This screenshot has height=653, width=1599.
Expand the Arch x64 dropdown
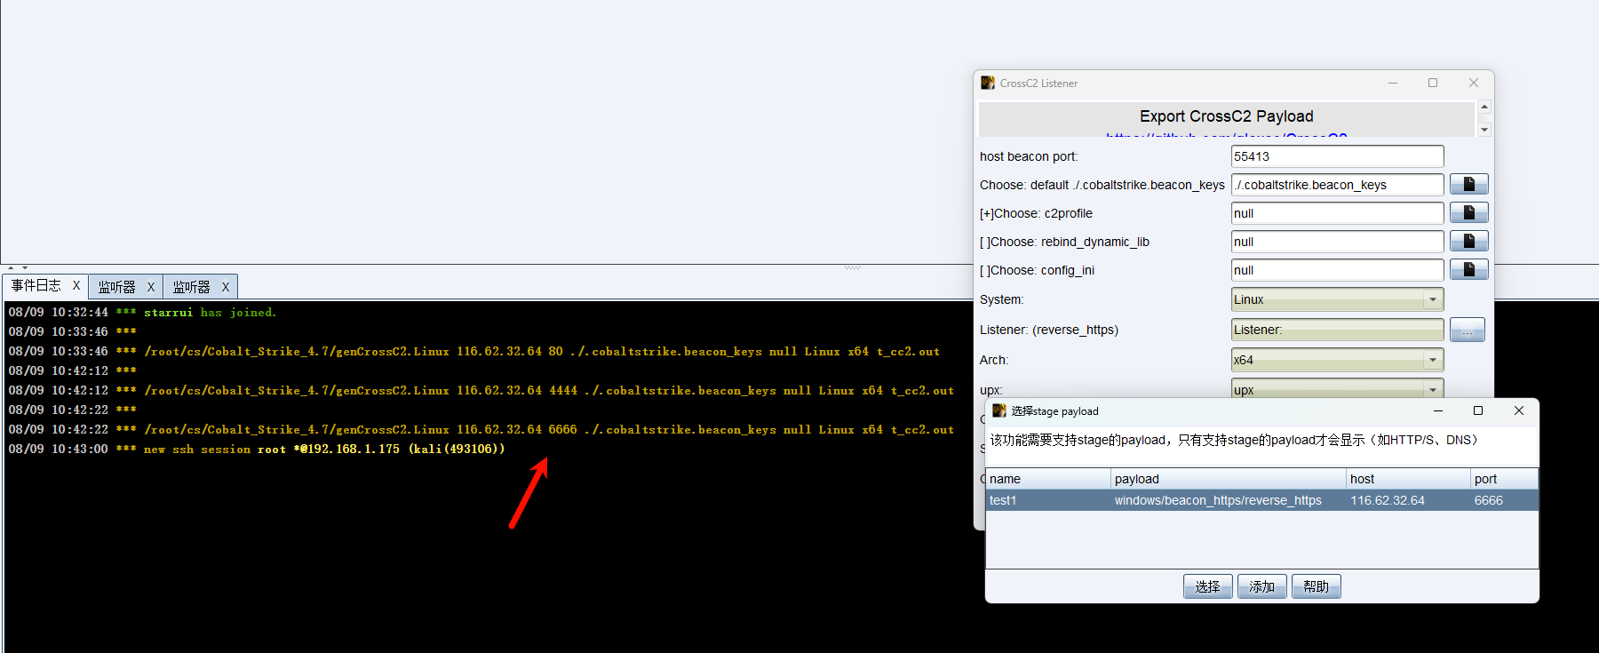[1432, 360]
